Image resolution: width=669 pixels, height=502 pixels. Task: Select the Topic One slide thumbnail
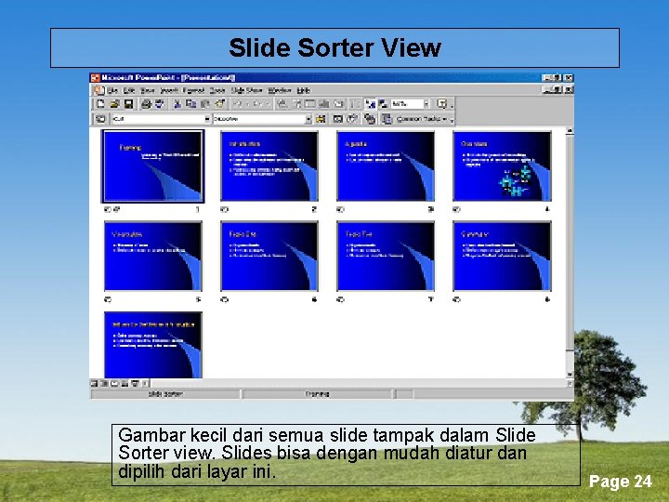(269, 257)
